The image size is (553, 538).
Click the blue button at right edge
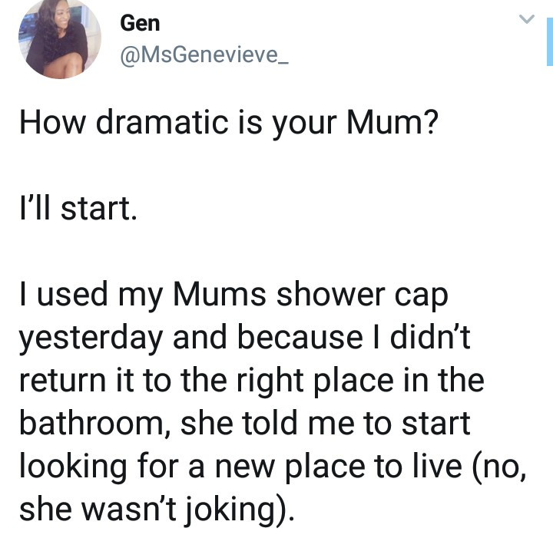pos(550,42)
